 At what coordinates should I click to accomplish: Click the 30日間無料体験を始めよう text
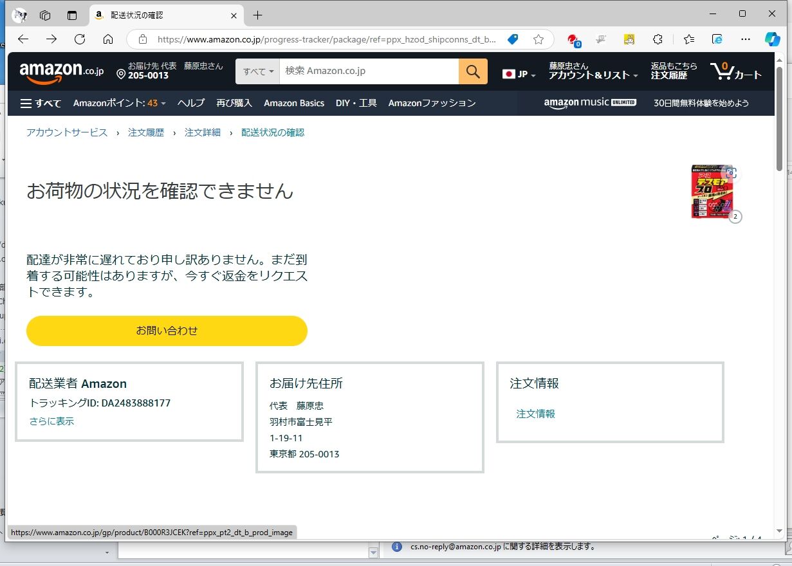[701, 103]
